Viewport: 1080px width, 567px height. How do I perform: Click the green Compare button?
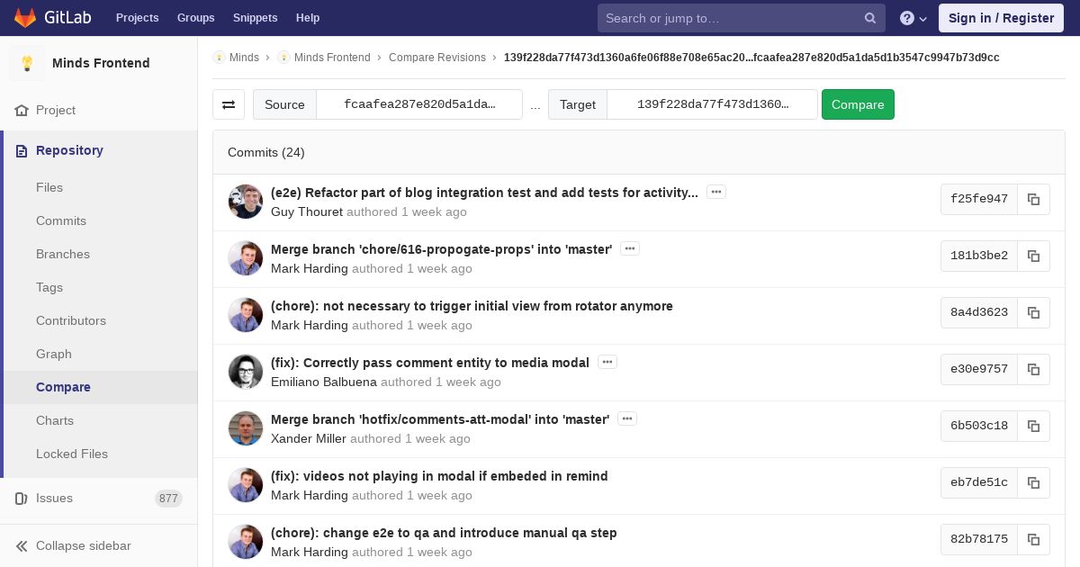pos(858,104)
